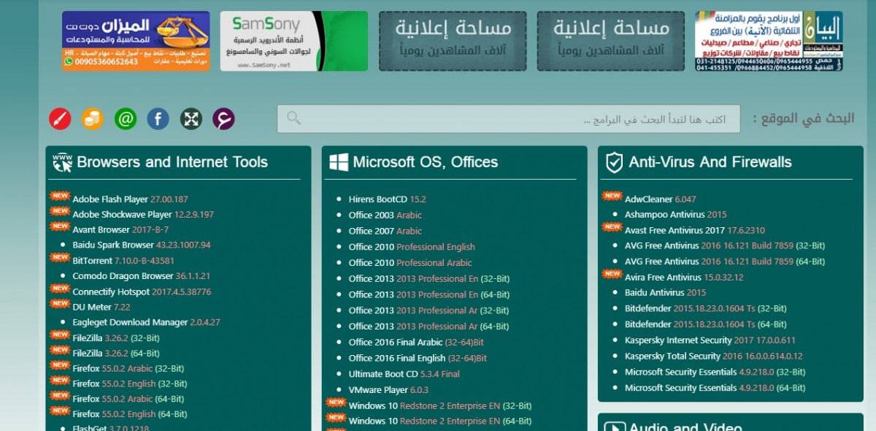
Task: Open Office 2010 Professional English
Action: pyautogui.click(x=412, y=247)
